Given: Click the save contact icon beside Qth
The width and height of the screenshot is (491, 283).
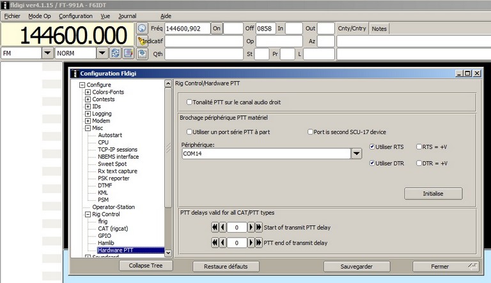Looking at the screenshot, I should [142, 54].
